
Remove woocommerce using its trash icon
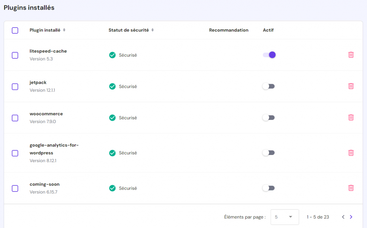[351, 117]
